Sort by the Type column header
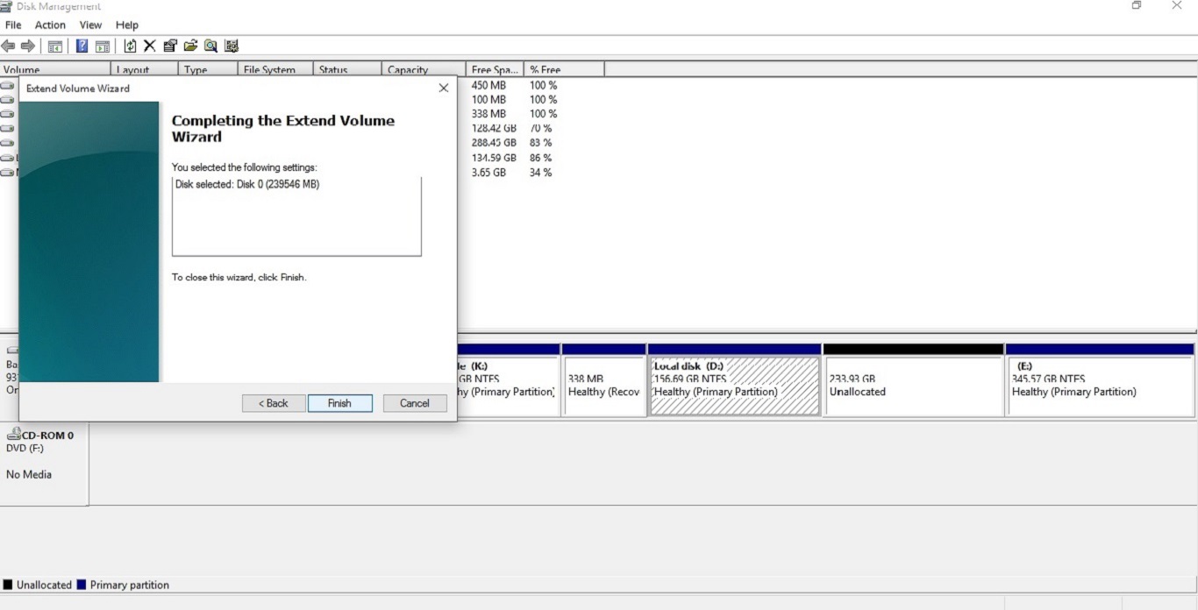Screen dimensions: 1198x610 (x=208, y=69)
